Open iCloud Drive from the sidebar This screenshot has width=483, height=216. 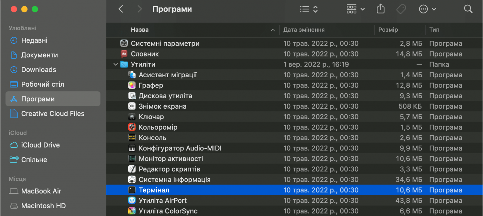point(40,145)
